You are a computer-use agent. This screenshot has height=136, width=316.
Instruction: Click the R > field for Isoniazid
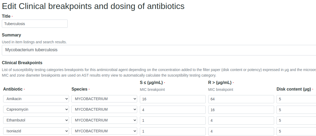tap(241, 132)
